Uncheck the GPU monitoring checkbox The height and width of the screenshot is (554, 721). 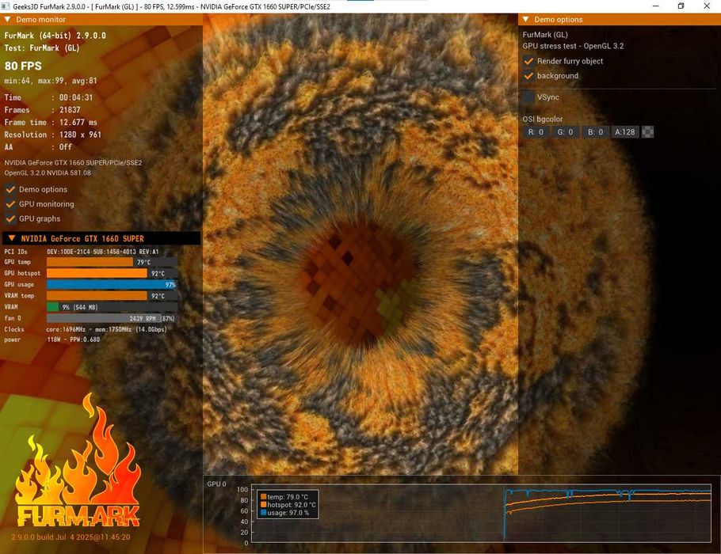[10, 204]
